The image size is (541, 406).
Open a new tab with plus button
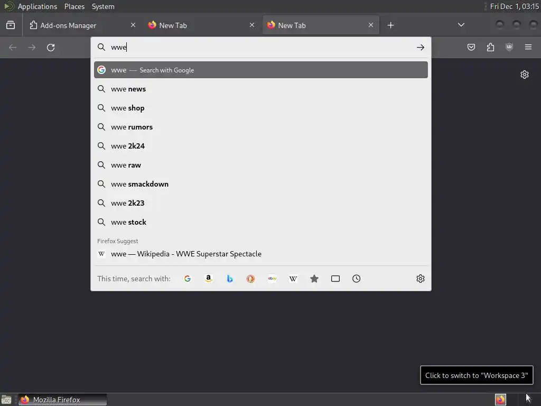point(390,25)
